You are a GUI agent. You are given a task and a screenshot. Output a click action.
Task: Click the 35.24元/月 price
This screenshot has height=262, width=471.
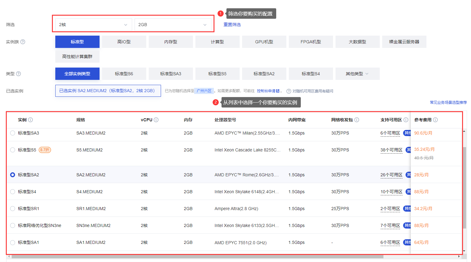[x=424, y=149]
